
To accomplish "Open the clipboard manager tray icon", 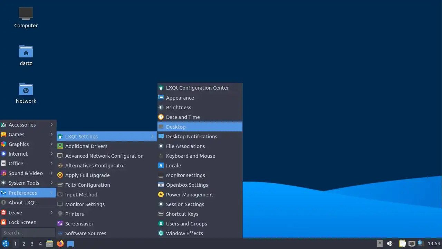I will (x=402, y=243).
